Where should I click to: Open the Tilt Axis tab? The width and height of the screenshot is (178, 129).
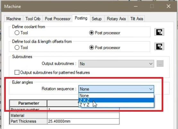click(x=137, y=19)
